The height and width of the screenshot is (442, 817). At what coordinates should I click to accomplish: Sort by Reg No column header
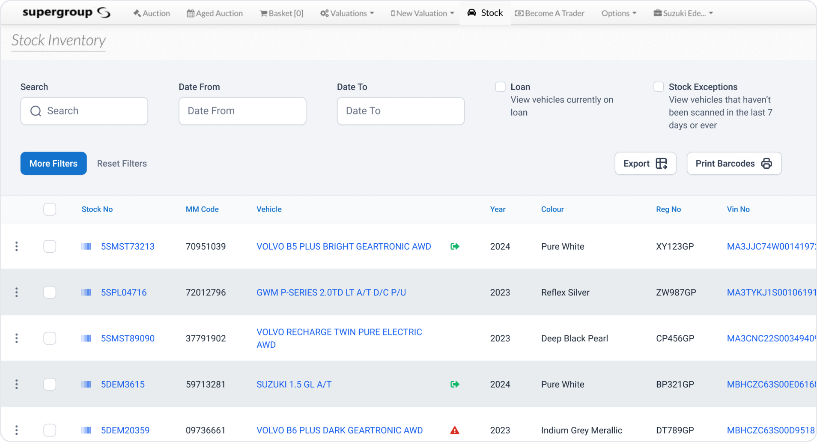pos(668,209)
